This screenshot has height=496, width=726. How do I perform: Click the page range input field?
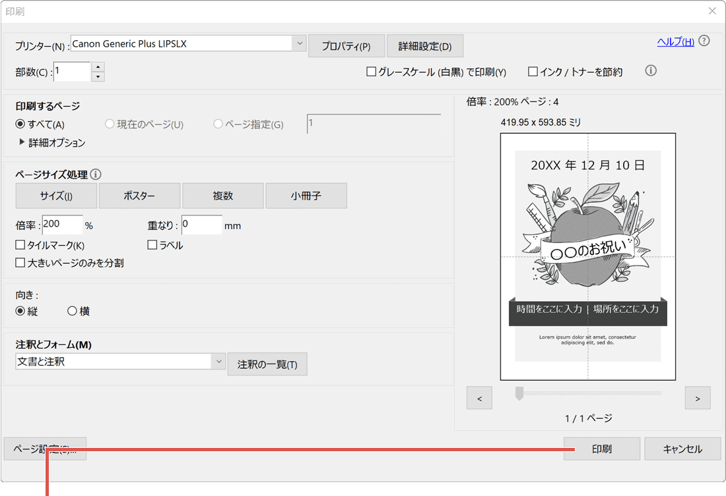(x=374, y=124)
